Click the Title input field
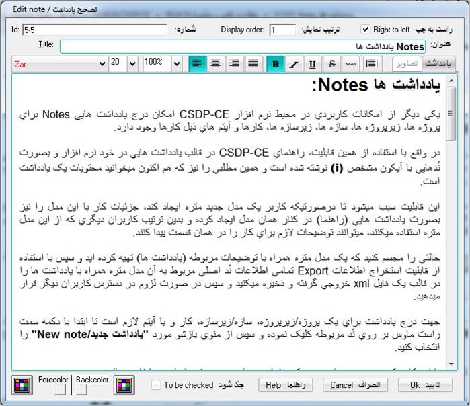470x406 pixels. tap(243, 47)
